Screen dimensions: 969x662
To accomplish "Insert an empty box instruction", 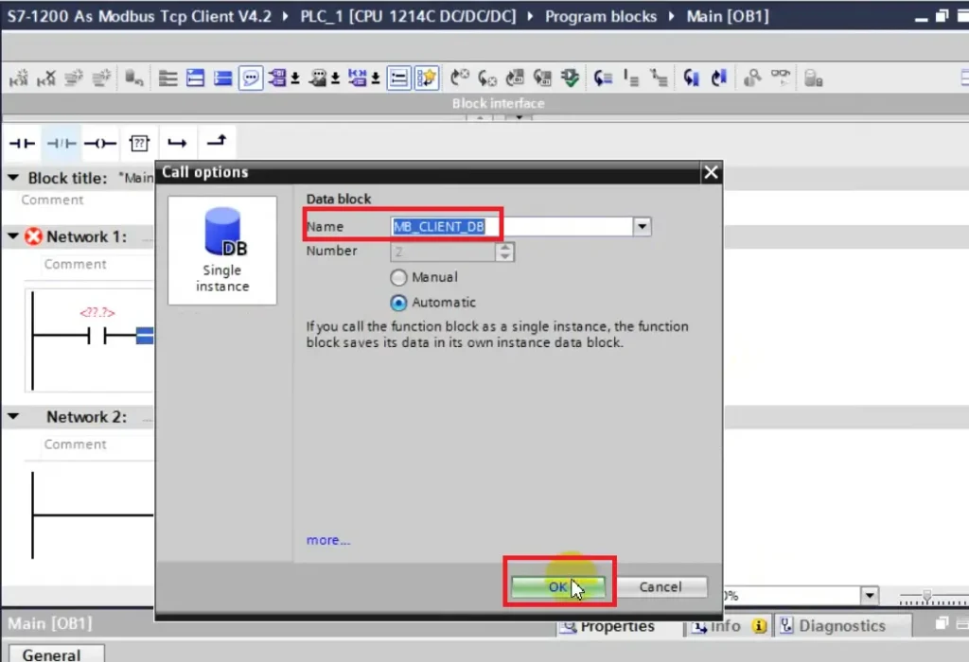I will pyautogui.click(x=139, y=142).
